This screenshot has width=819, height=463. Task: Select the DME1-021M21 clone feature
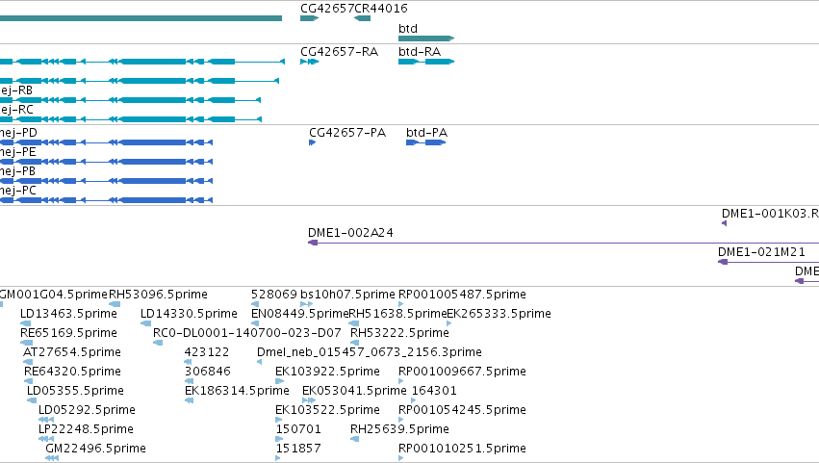[768, 262]
